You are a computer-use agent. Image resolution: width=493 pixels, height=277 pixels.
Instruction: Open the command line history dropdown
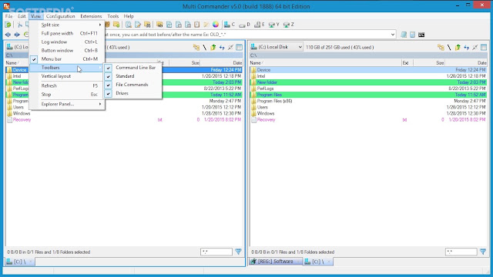[x=393, y=35]
